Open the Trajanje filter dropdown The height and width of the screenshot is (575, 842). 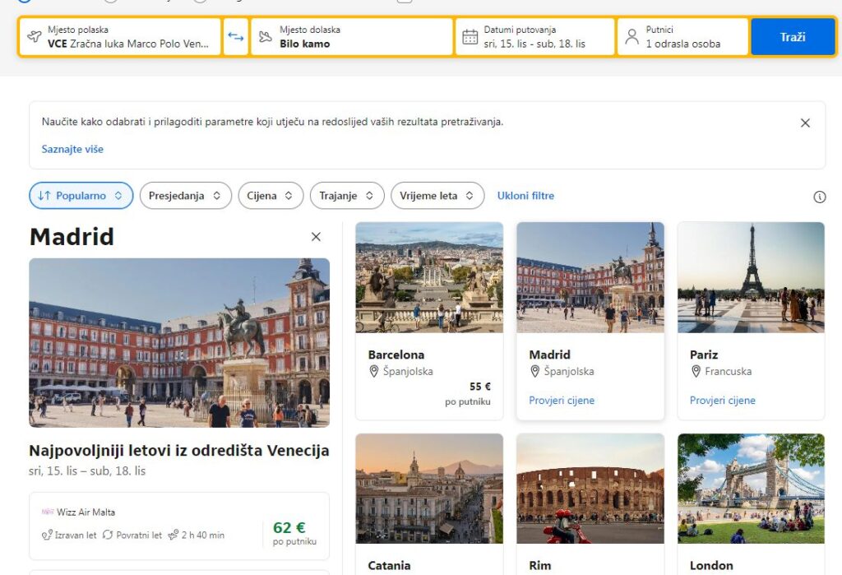click(x=346, y=196)
